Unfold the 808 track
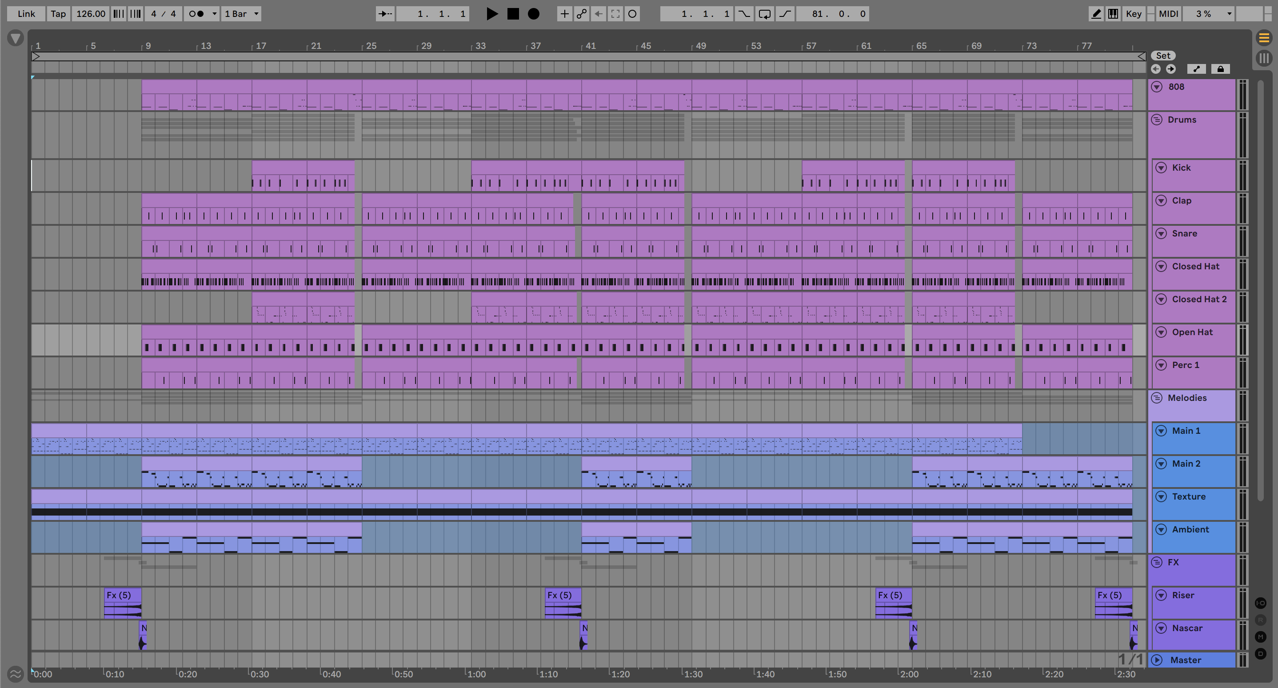 point(1157,87)
